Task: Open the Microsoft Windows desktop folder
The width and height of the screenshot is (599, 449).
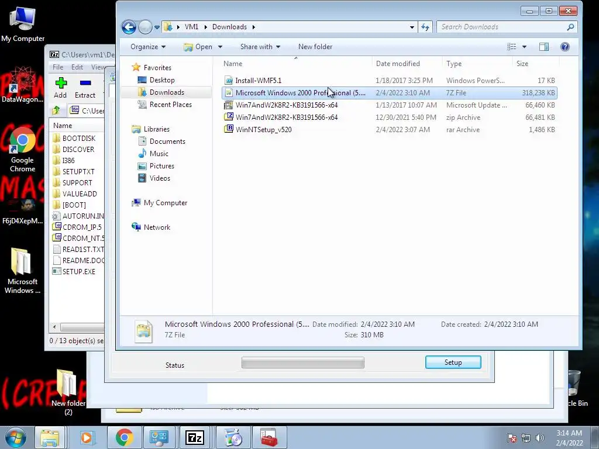Action: tap(22, 271)
